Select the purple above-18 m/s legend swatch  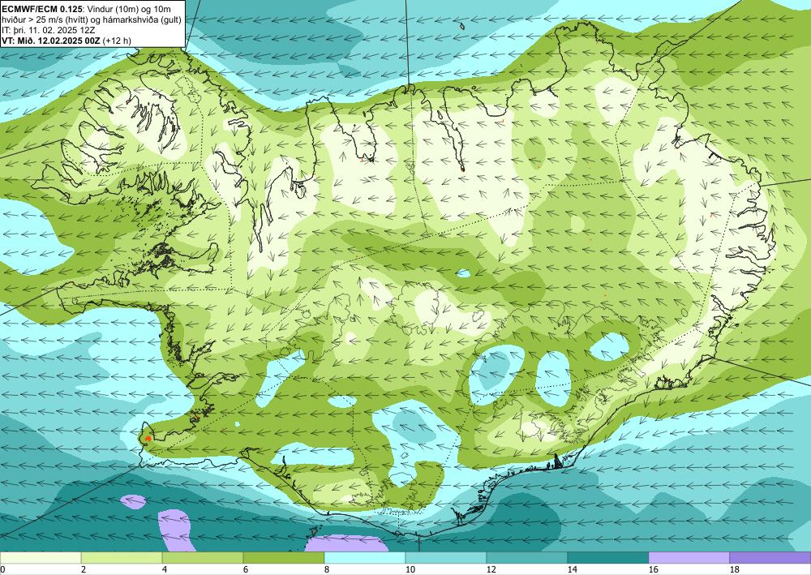[770, 557]
